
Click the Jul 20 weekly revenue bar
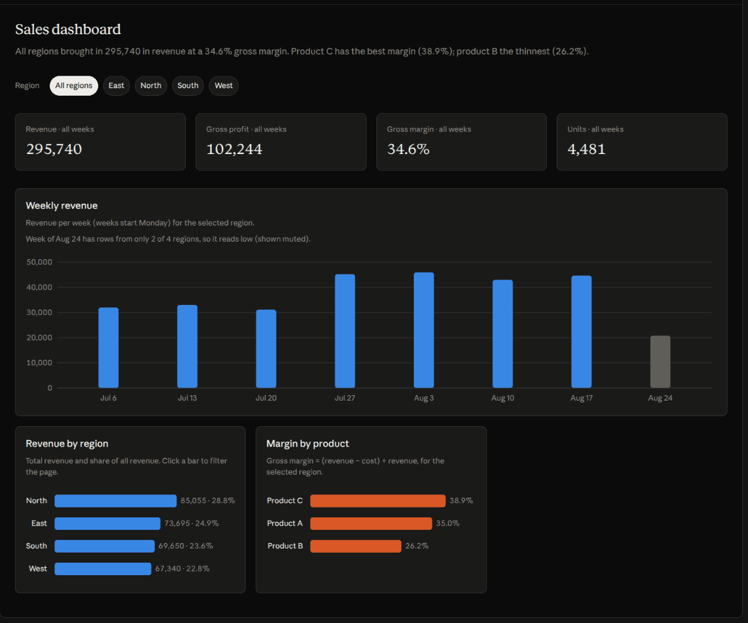tap(266, 349)
